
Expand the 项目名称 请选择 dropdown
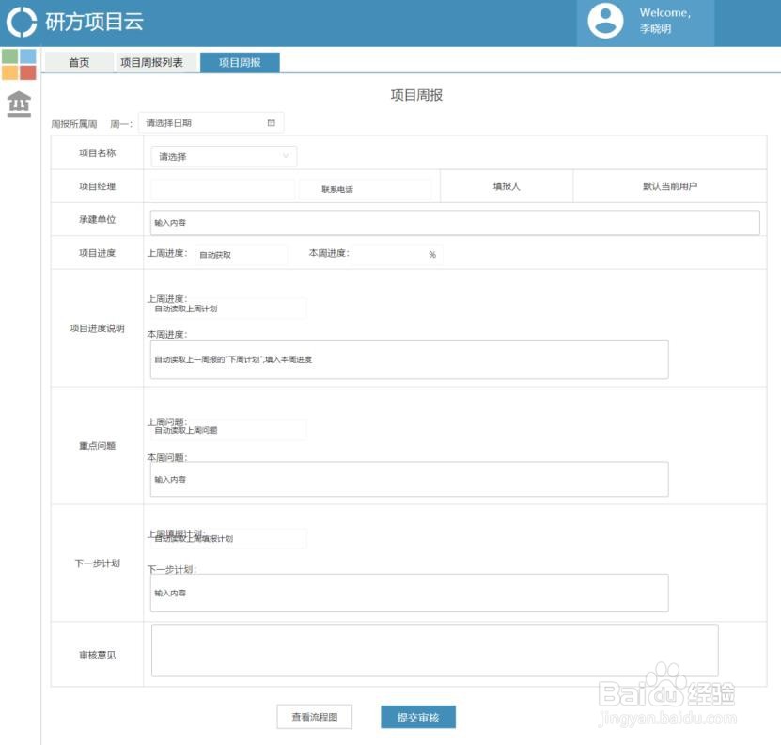(x=224, y=156)
